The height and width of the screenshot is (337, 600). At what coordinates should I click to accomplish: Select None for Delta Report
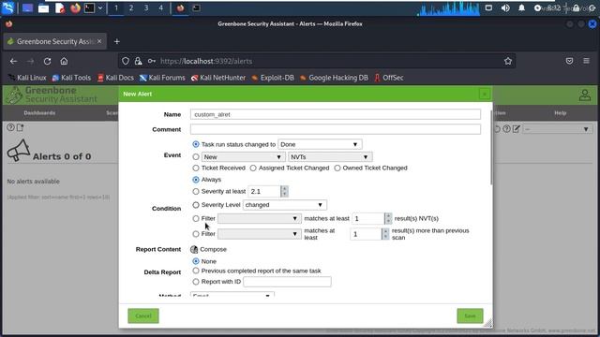tap(196, 261)
